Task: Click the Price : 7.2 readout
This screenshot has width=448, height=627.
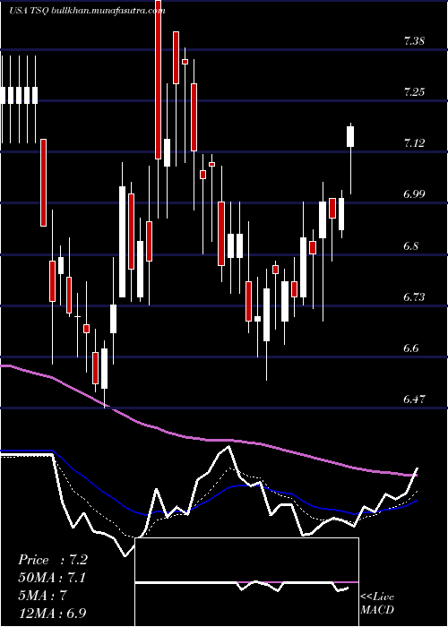Action: point(52,560)
